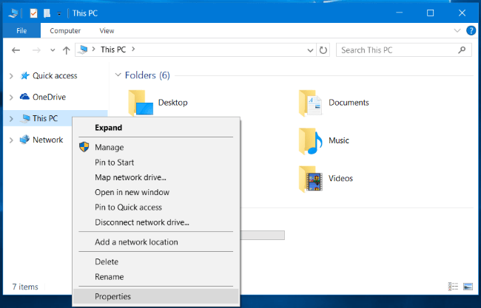
Task: Choose Add a network location
Action: (156, 242)
